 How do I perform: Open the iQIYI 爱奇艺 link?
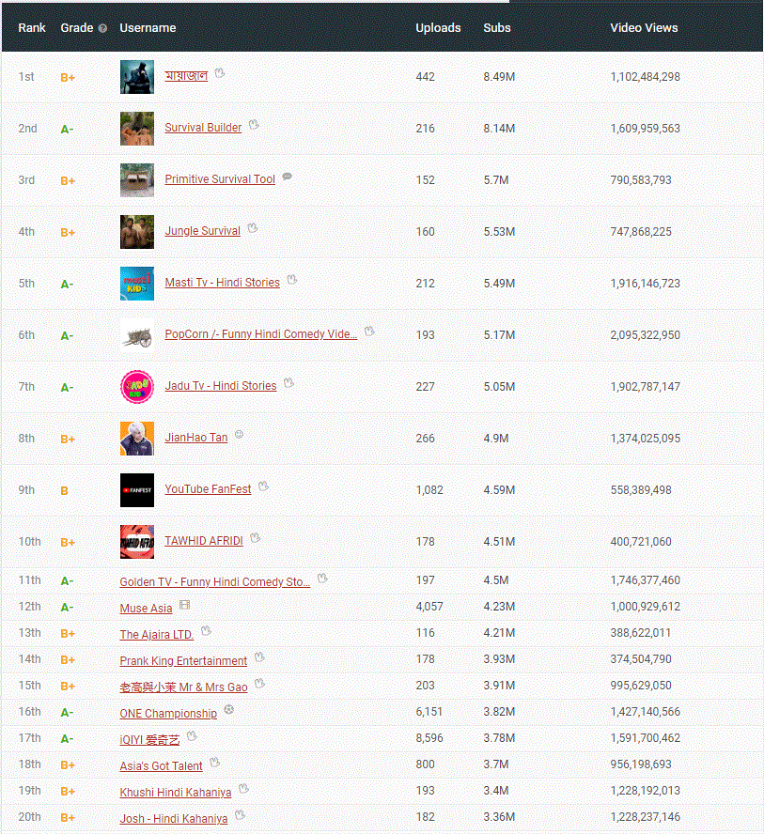pos(150,739)
